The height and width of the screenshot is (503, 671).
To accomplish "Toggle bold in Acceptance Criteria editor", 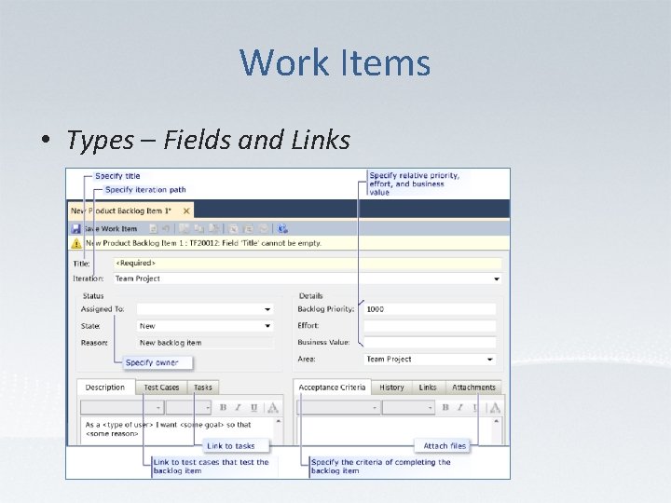I will [x=445, y=408].
